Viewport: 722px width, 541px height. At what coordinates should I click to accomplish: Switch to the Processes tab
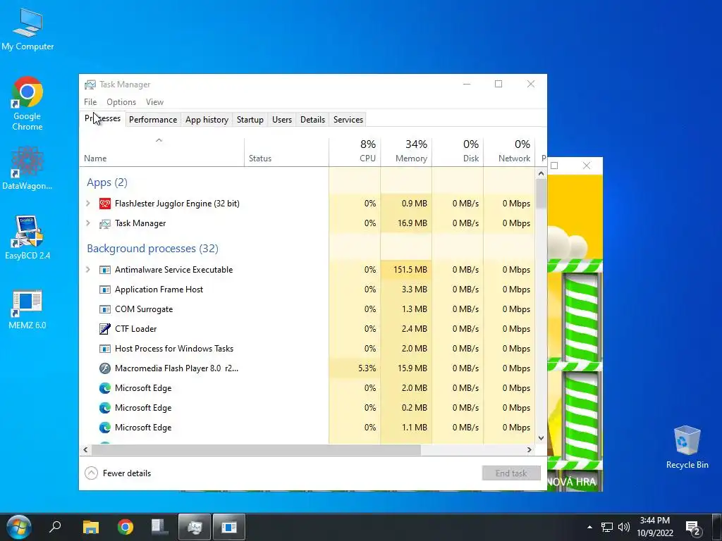102,118
